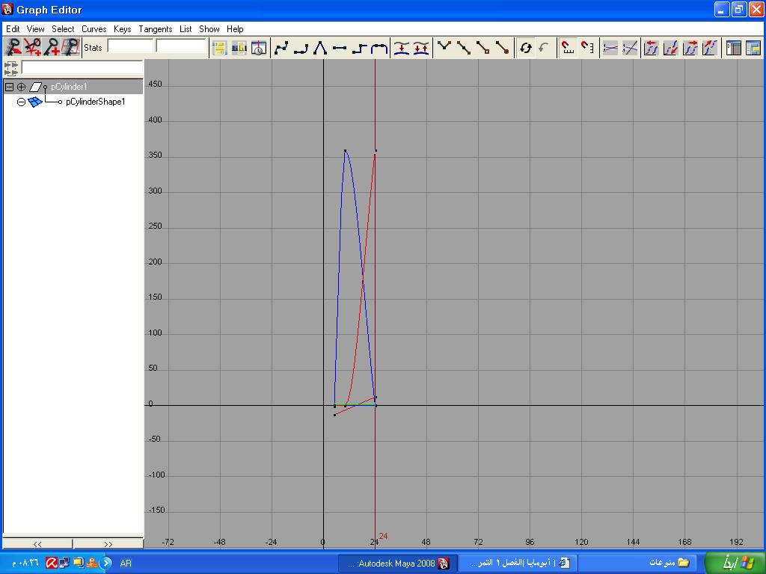
Task: Set Post-Infinity Cycle on curve
Action: click(690, 48)
